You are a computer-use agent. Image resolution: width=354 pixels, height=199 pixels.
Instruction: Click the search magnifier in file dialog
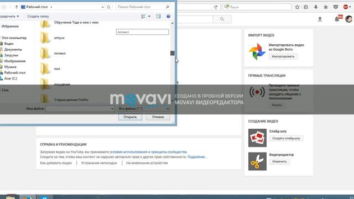pyautogui.click(x=167, y=7)
